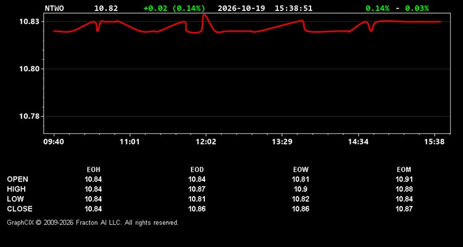Select the EOM HIGH value 10.88
This screenshot has height=247, width=463.
[x=404, y=189]
